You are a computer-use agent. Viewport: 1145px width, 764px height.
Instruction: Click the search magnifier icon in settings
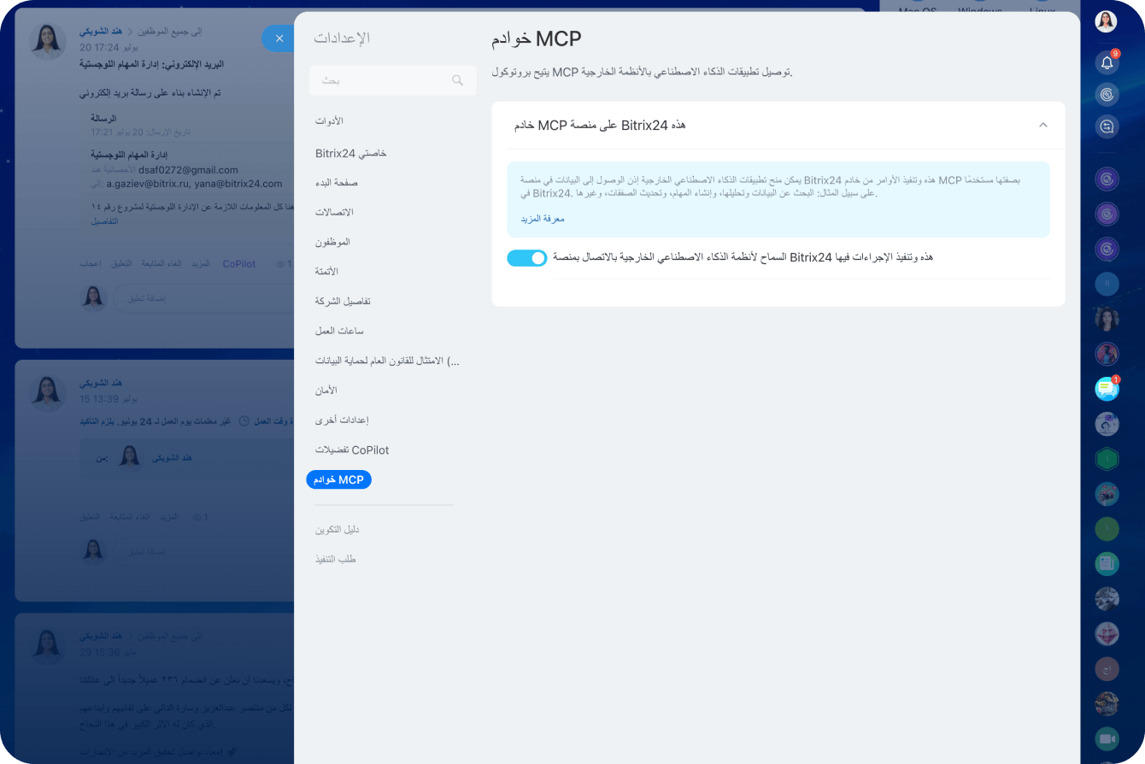pyautogui.click(x=457, y=80)
